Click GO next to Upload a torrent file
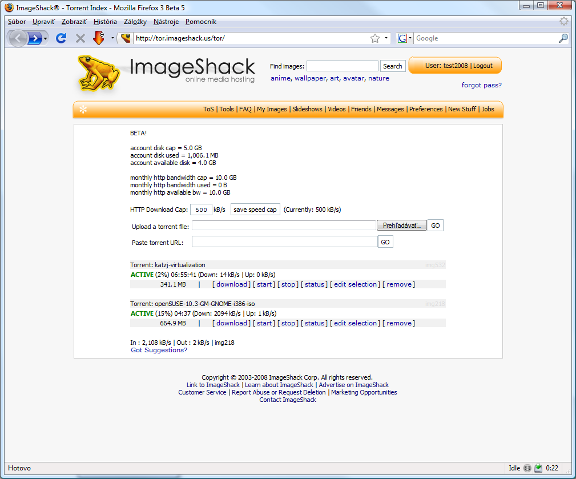 [x=436, y=226]
